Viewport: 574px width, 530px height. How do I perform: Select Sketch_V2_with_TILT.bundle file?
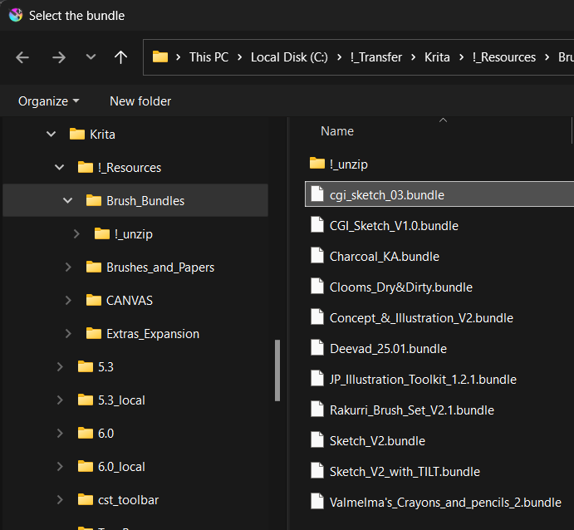pos(405,471)
